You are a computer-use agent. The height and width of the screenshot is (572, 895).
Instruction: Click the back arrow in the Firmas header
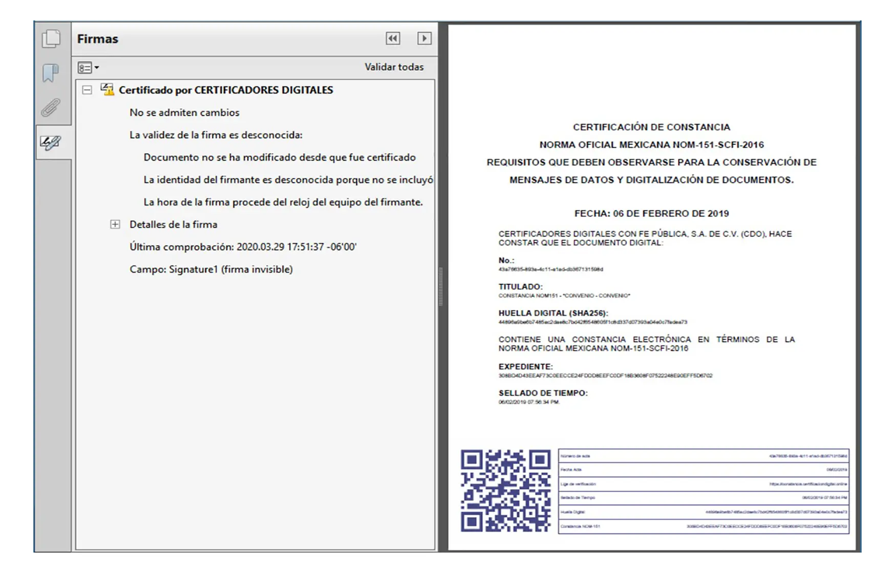[x=394, y=38]
